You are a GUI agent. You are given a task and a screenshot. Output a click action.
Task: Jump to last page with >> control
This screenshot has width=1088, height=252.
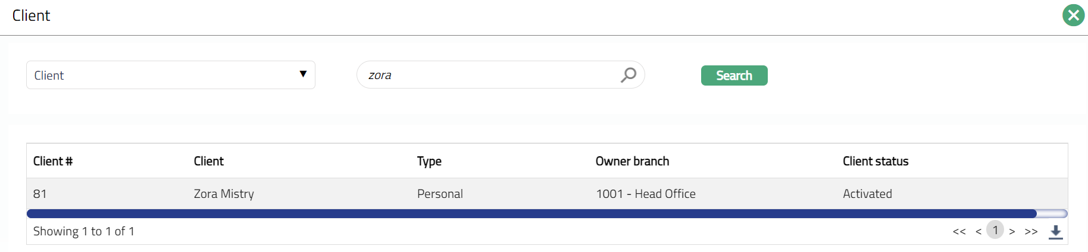(x=1031, y=231)
